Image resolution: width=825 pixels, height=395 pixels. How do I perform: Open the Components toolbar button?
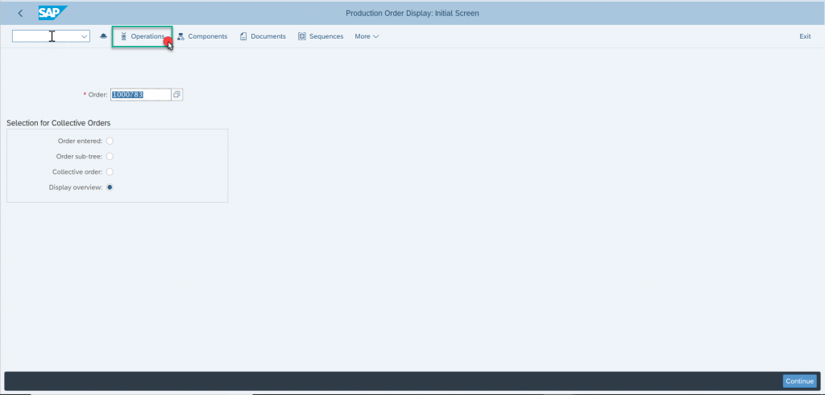coord(202,36)
